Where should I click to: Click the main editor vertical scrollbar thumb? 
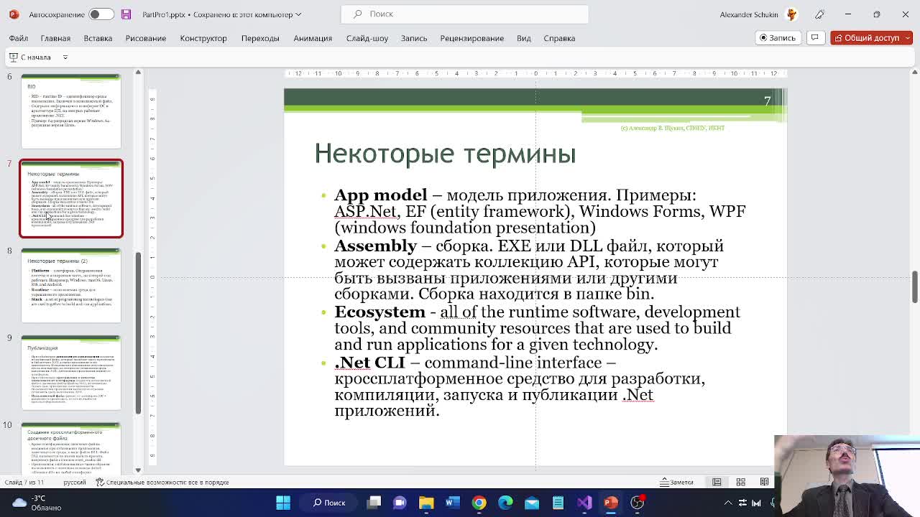tap(914, 287)
